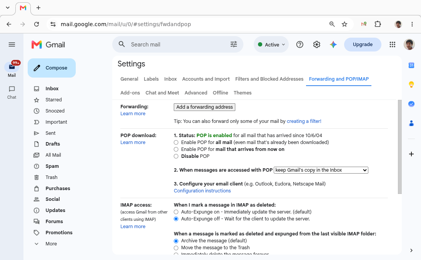The width and height of the screenshot is (421, 260).
Task: Open the Promotions category
Action: 59,233
